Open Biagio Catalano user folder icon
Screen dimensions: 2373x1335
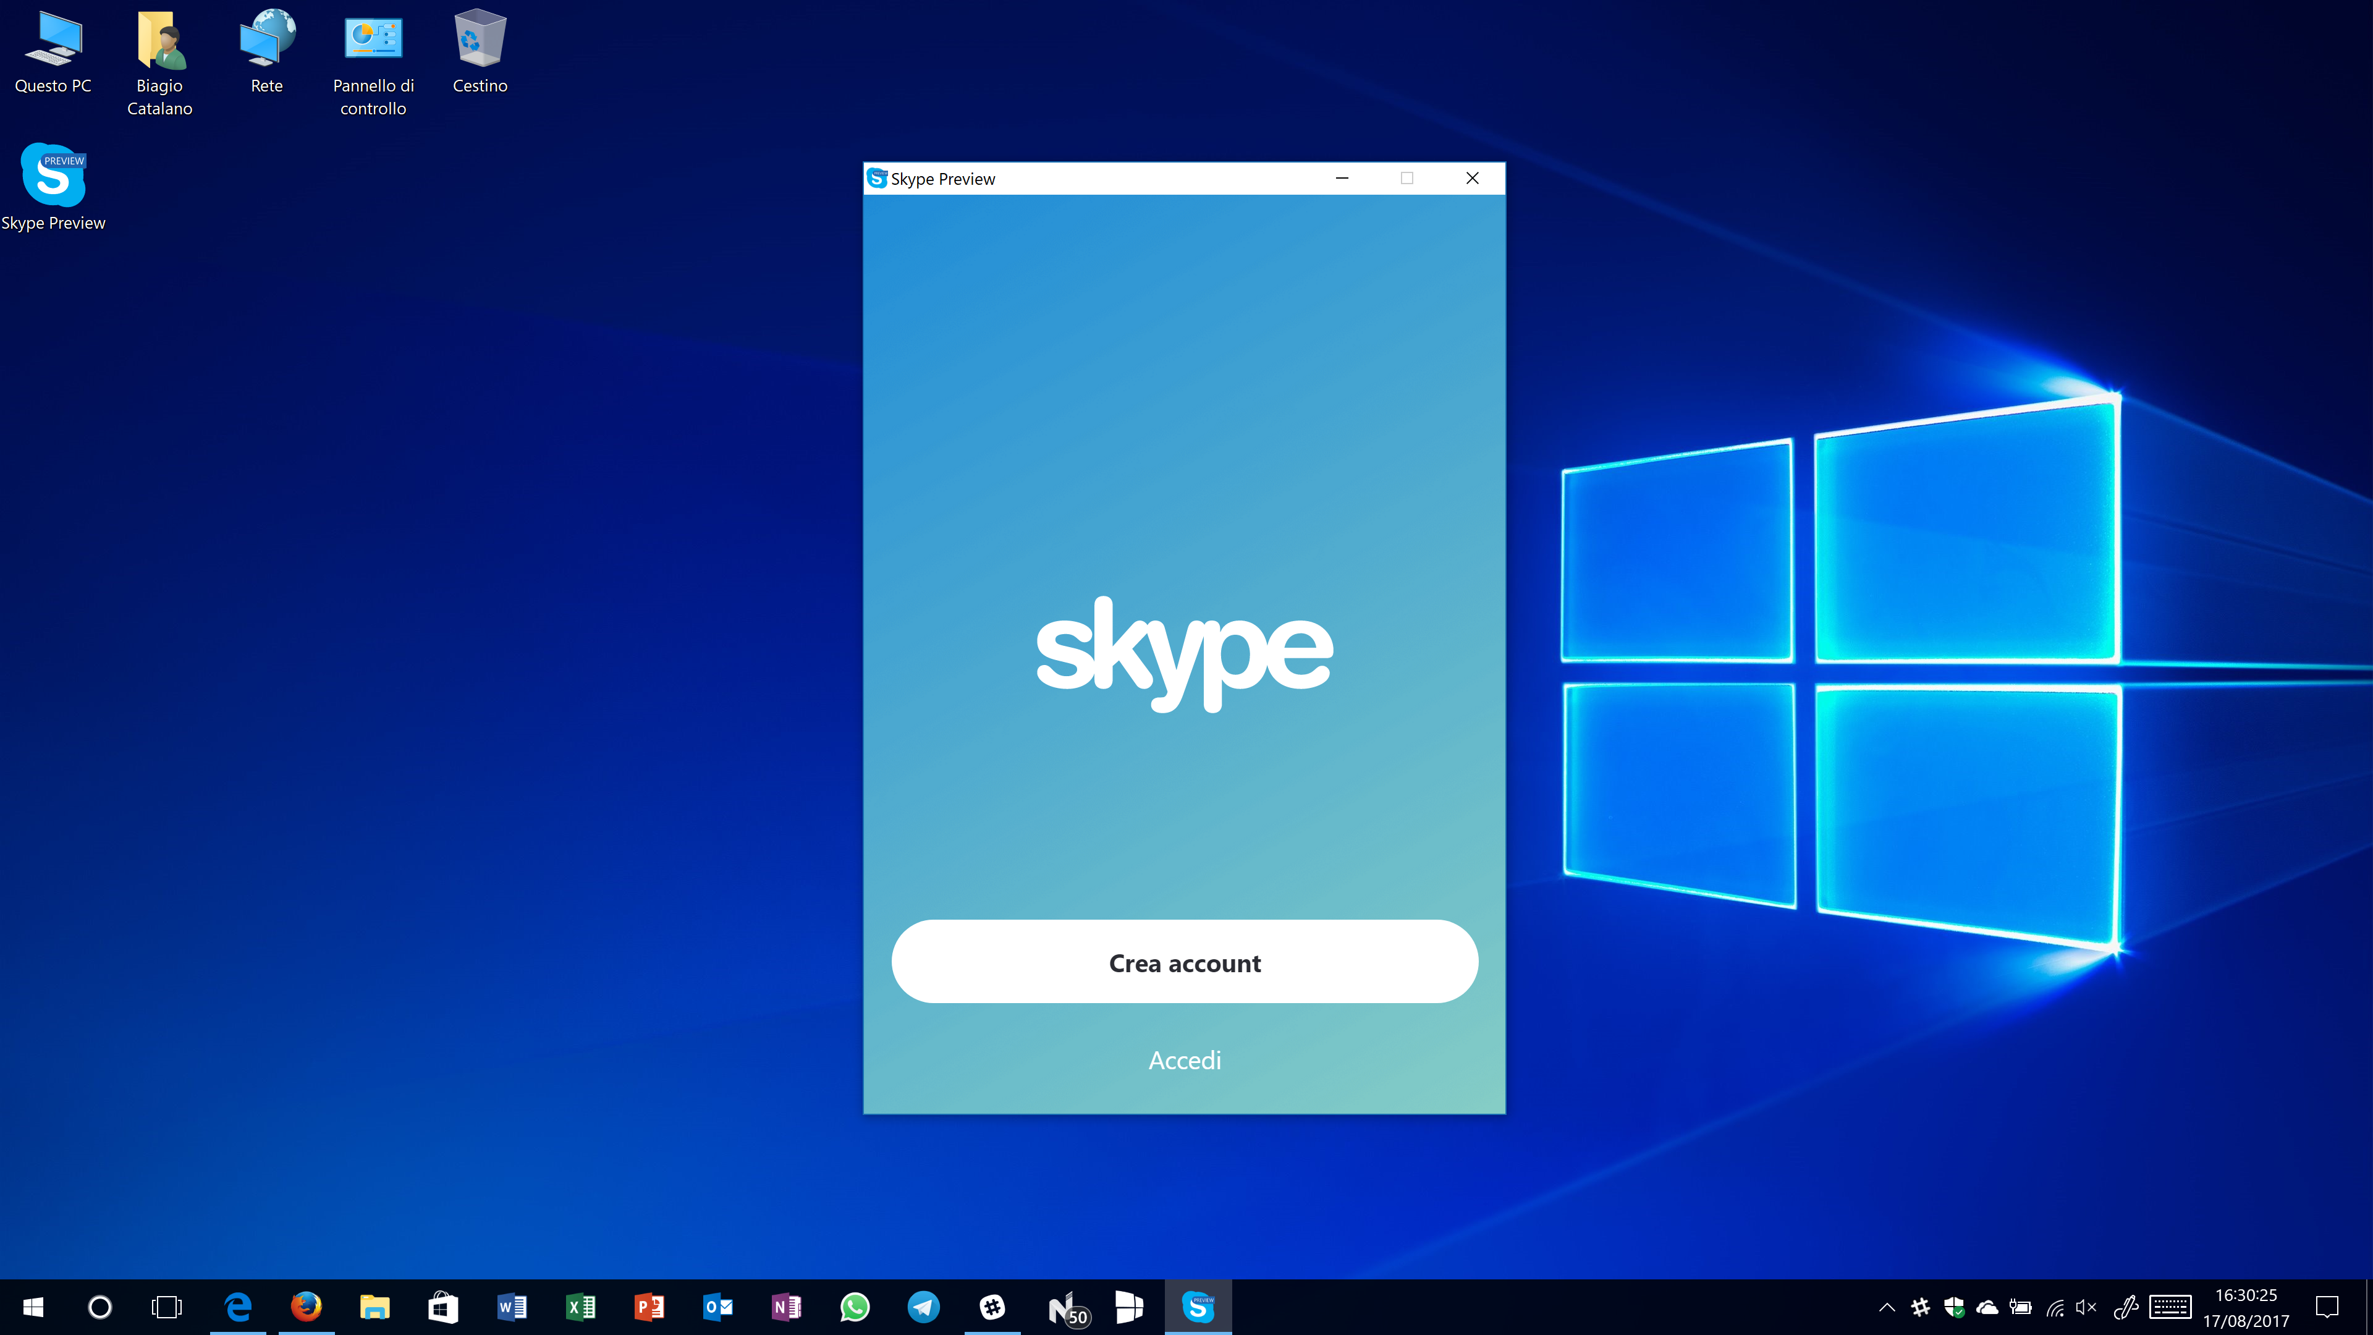point(160,62)
